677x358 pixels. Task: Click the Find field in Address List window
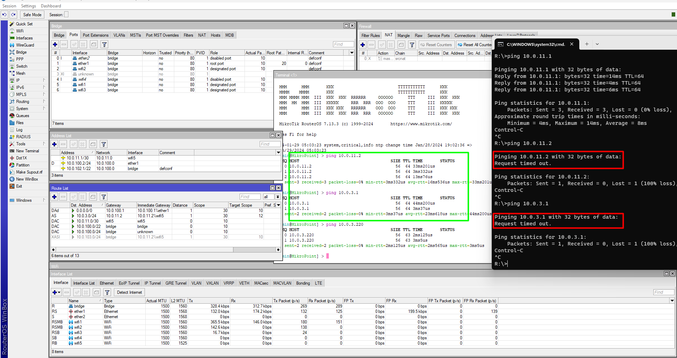(270, 144)
